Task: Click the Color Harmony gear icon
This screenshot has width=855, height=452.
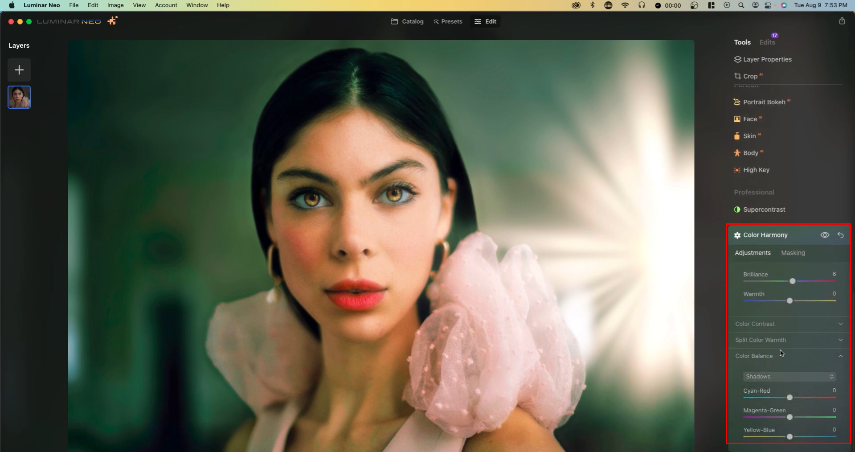Action: (737, 235)
